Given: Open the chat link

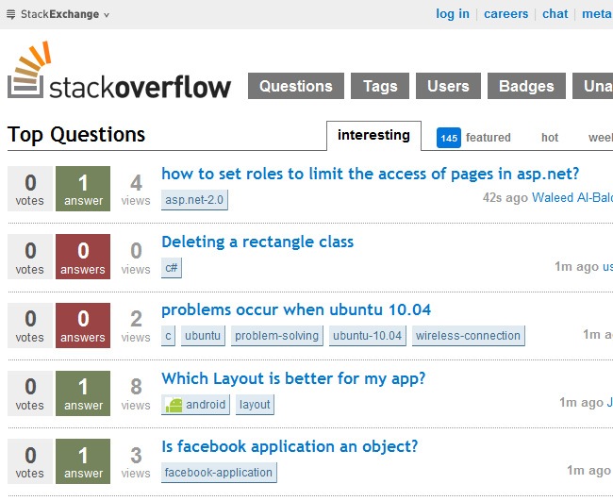Looking at the screenshot, I should (555, 14).
